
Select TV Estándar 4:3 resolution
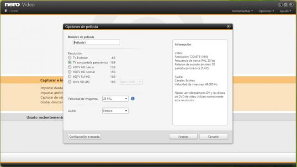[x=70, y=58]
